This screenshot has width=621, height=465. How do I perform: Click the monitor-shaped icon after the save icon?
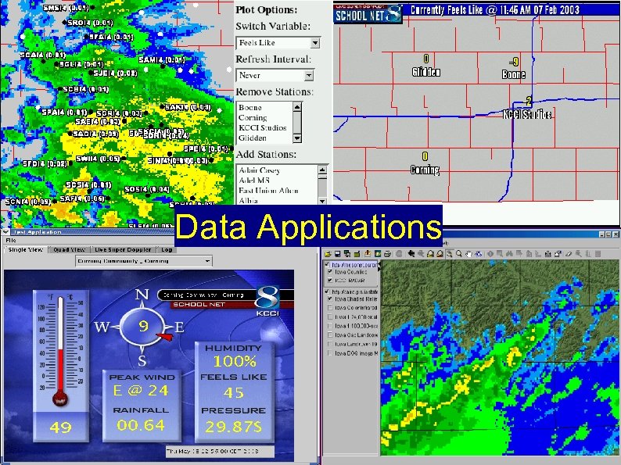tap(347, 254)
